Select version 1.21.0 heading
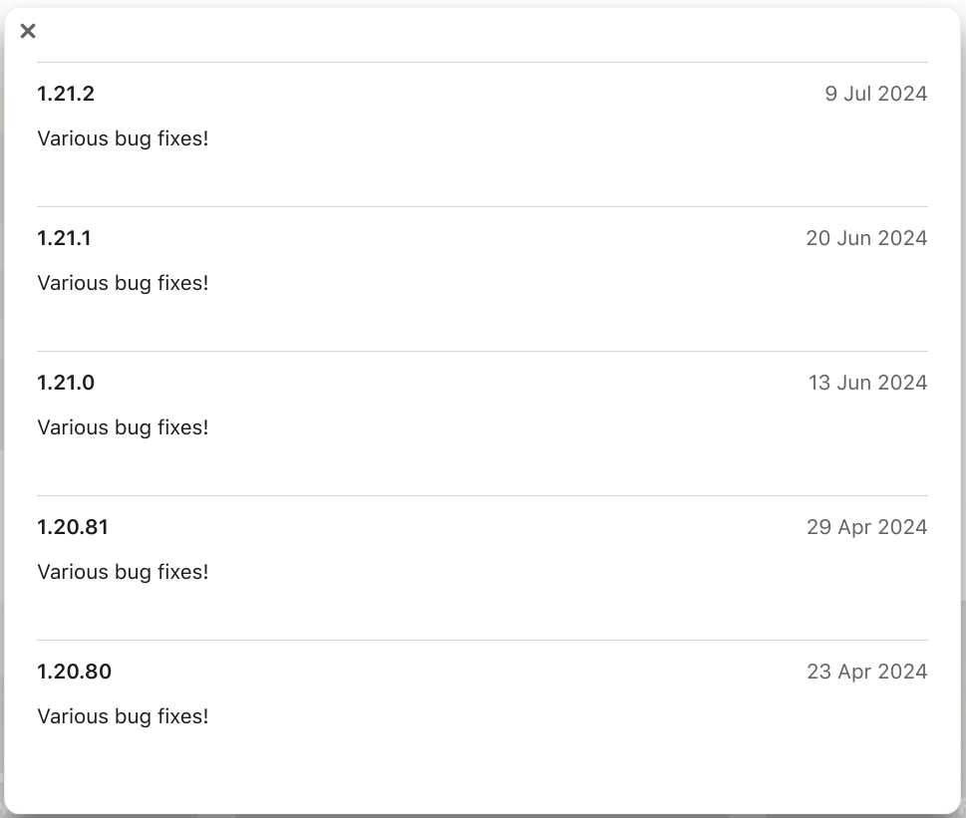The height and width of the screenshot is (818, 966). coord(66,383)
